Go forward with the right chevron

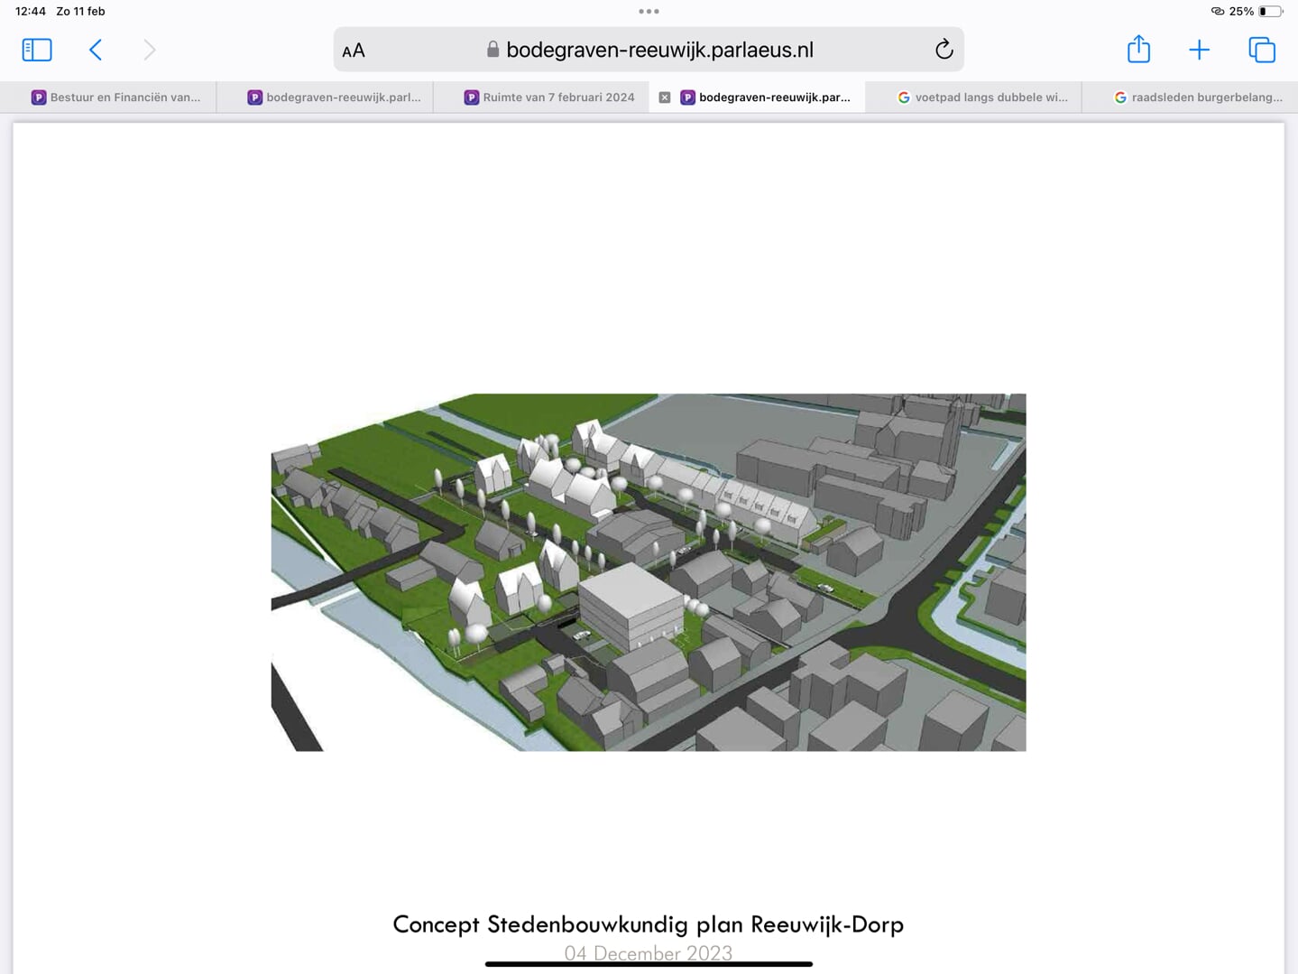click(150, 50)
